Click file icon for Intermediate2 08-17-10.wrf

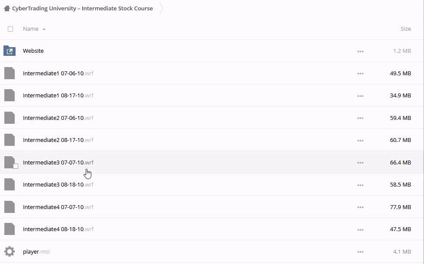tap(10, 140)
